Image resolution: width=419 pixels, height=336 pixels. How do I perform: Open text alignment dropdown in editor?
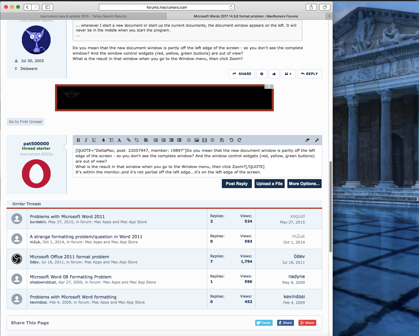pos(146,140)
